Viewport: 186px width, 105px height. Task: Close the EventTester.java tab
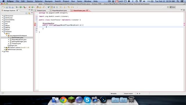pyautogui.click(x=87, y=10)
